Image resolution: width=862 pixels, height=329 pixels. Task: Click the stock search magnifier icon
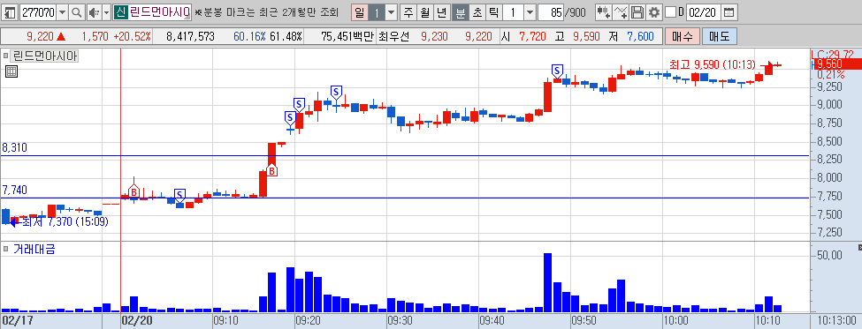77,11
